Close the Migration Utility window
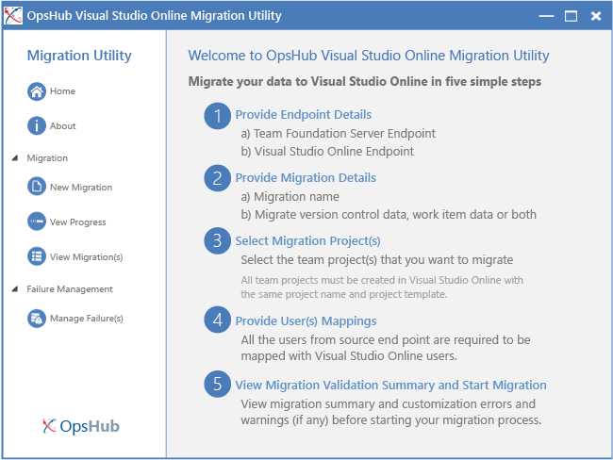The image size is (613, 460). 596,16
